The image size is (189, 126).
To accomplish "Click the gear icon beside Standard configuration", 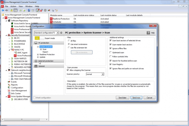I will [x=61, y=33].
